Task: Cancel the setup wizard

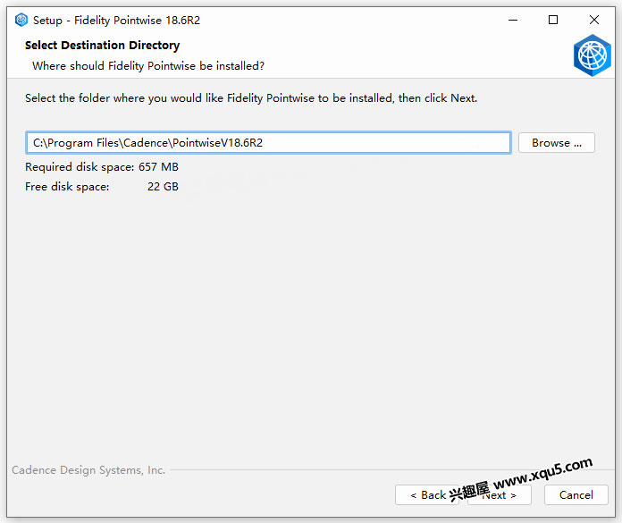Action: (576, 494)
